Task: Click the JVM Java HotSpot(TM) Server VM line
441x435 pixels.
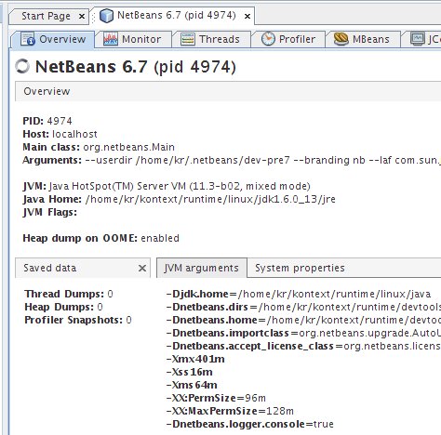Action: 167,186
